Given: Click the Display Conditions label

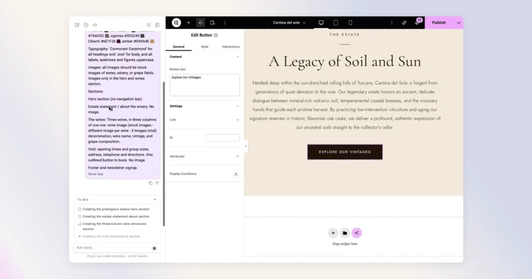Looking at the screenshot, I should point(183,174).
